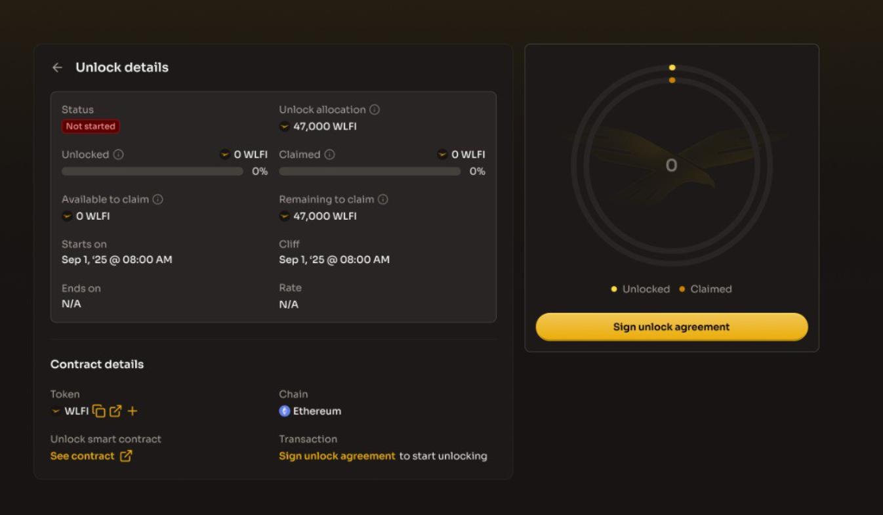The image size is (883, 515).
Task: Copy the WLFI token address
Action: [99, 411]
